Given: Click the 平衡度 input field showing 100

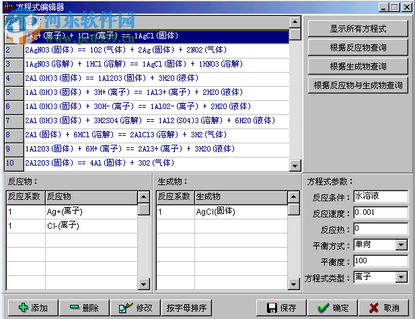Looking at the screenshot, I should tap(381, 261).
